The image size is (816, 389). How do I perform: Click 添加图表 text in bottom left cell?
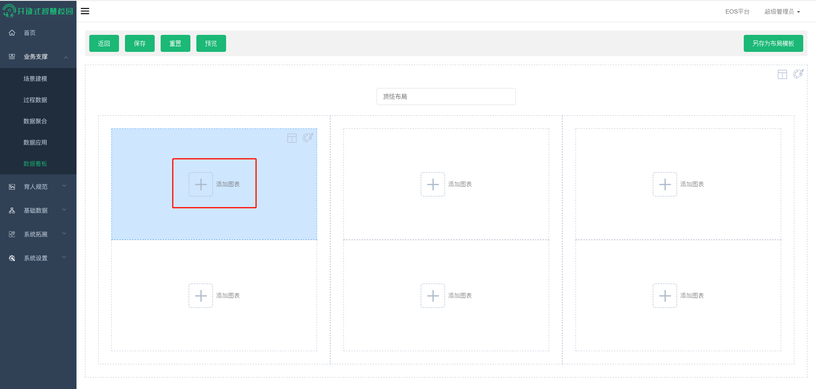(228, 295)
